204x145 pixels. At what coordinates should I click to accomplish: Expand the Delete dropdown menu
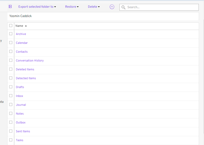coord(94,7)
